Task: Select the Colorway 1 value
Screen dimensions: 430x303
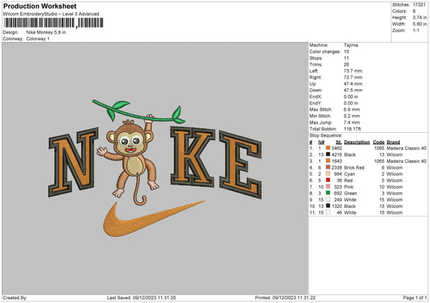Action: [38, 39]
